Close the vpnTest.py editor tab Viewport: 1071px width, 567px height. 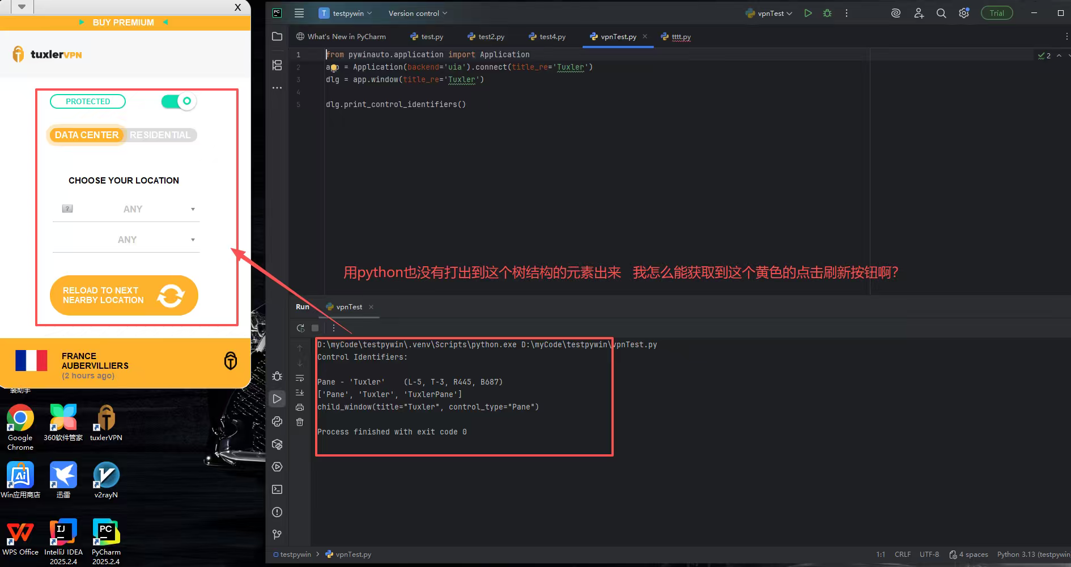(x=645, y=36)
